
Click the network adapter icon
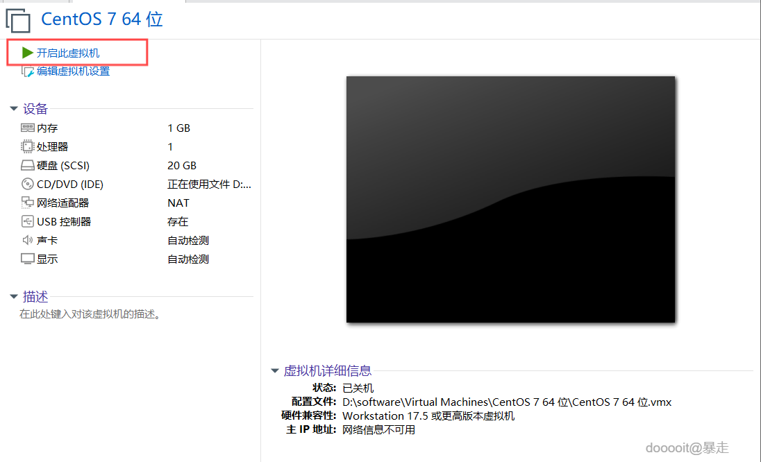coord(28,203)
